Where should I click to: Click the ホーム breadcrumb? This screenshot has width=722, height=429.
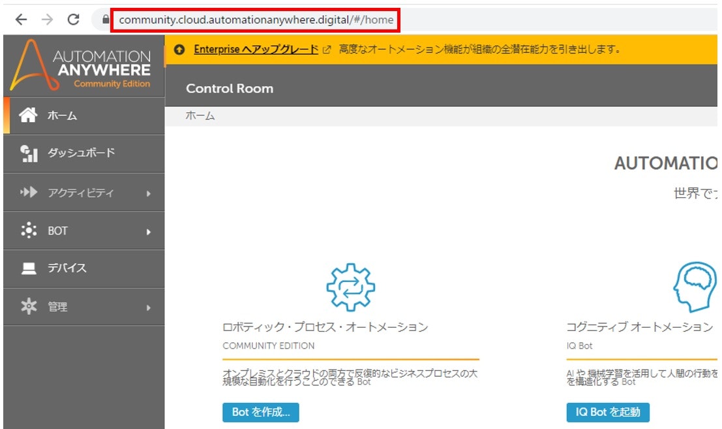[x=200, y=116]
